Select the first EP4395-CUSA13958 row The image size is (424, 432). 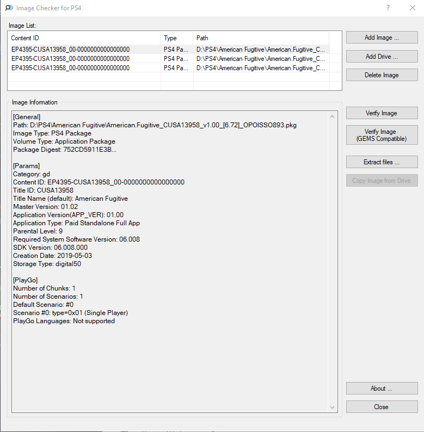point(169,50)
